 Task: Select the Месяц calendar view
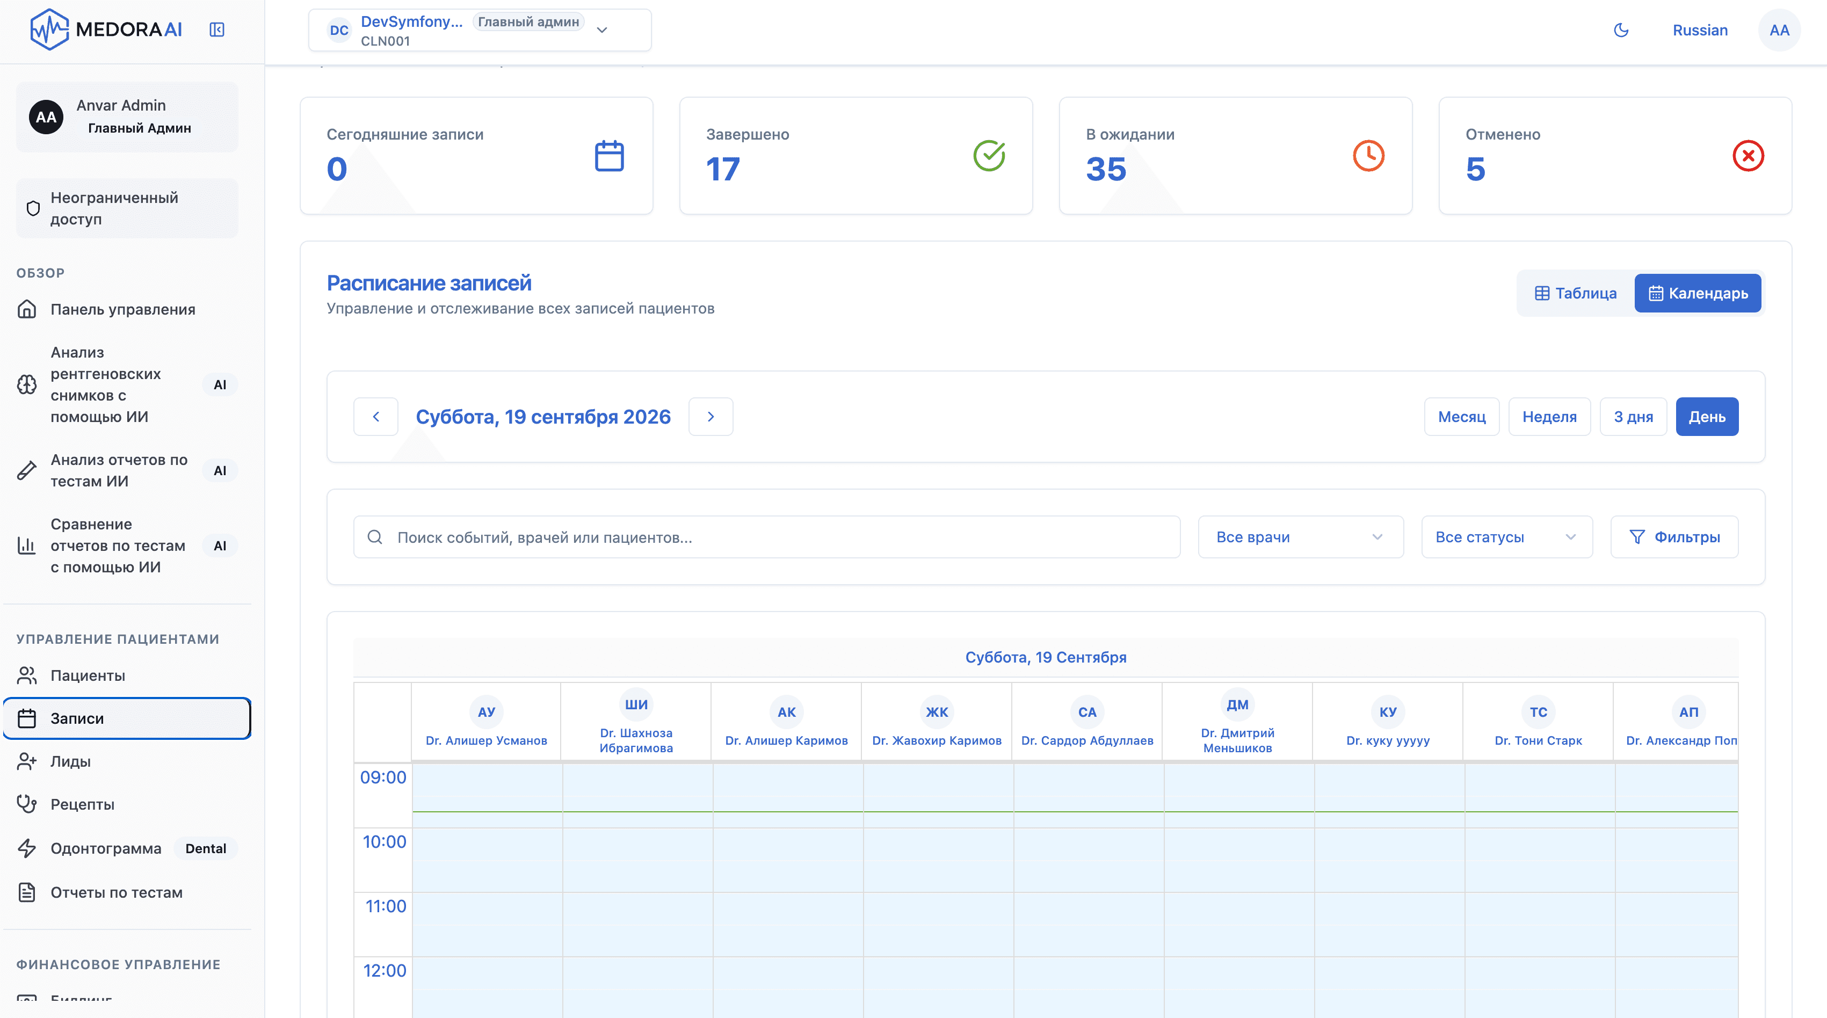point(1461,417)
